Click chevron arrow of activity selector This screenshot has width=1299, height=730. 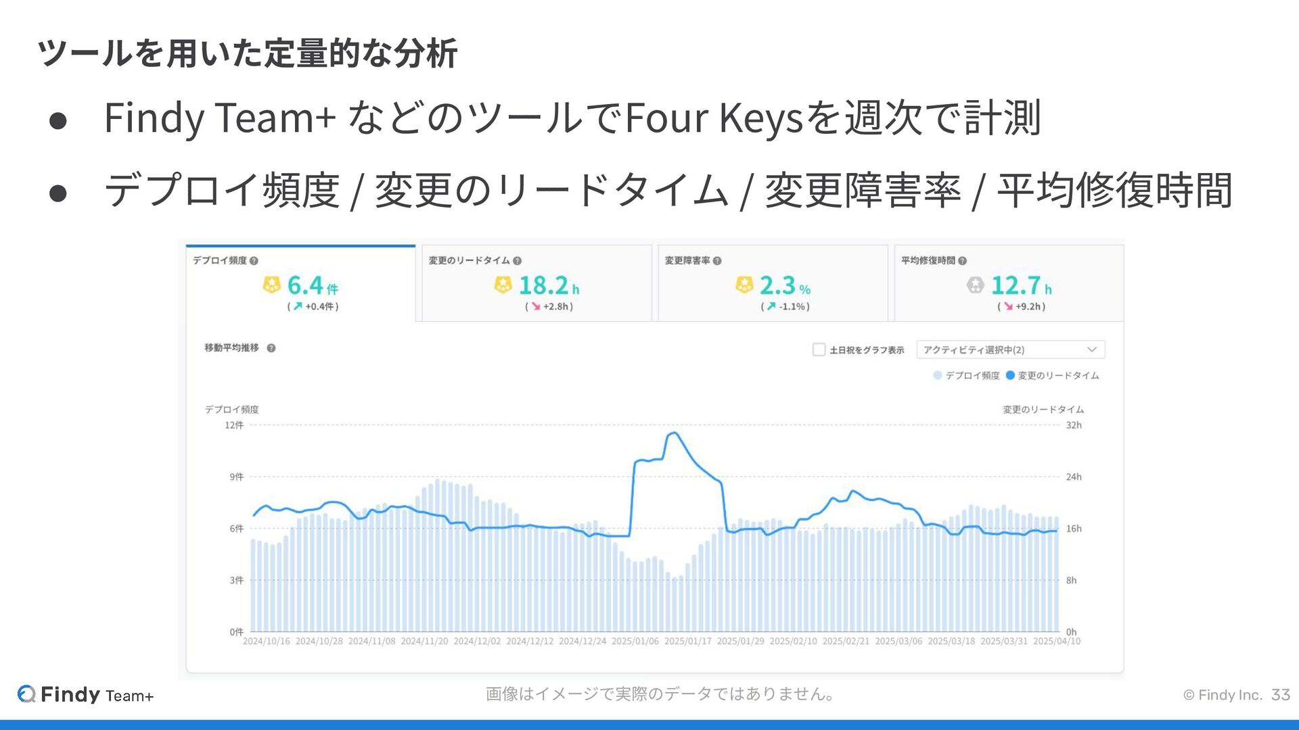pos(1091,349)
